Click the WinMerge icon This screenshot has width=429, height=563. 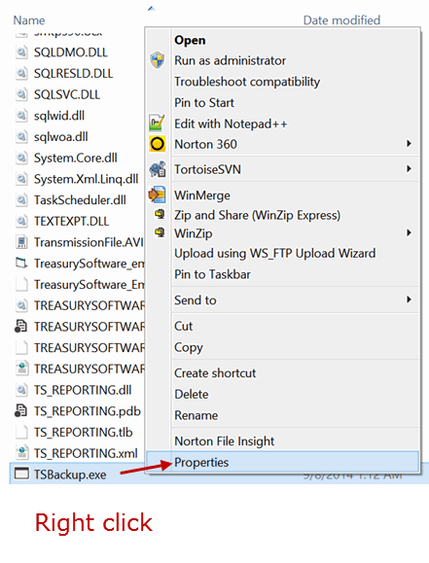coord(158,195)
